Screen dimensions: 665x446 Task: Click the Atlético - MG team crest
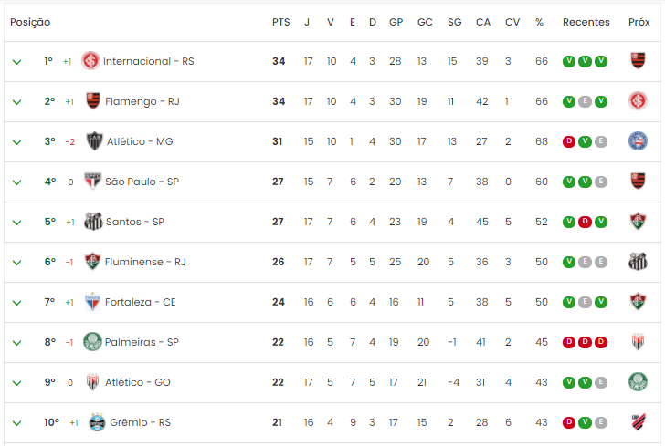click(x=94, y=141)
